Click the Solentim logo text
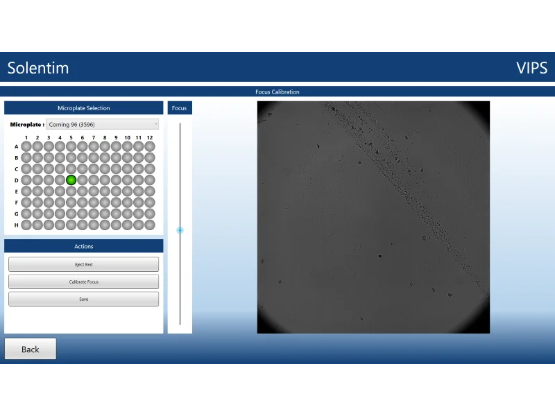Screen dimensions: 555x416 click(x=38, y=67)
